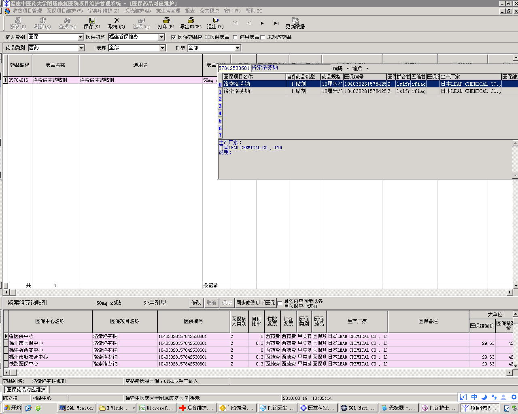Open the 收费项目管理 menu
This screenshot has height=414, width=518.
click(27, 11)
